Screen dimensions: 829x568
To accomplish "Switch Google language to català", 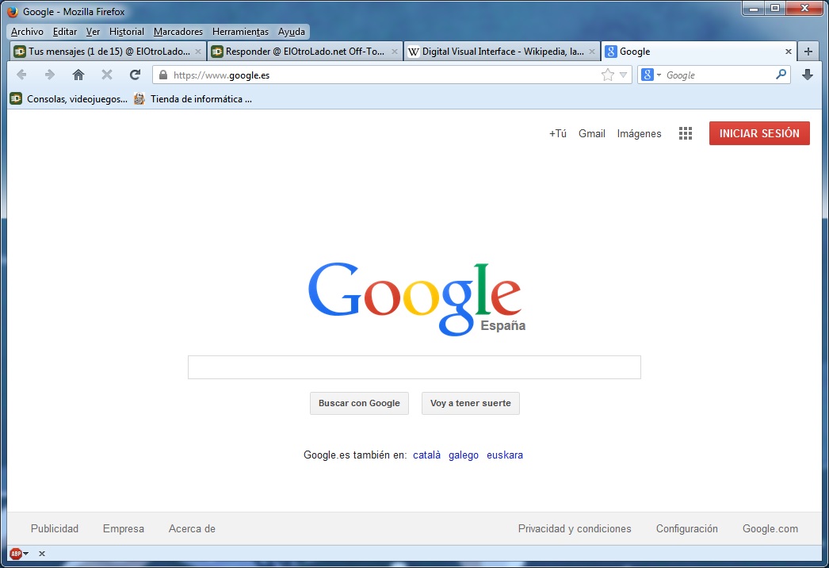I will click(426, 455).
